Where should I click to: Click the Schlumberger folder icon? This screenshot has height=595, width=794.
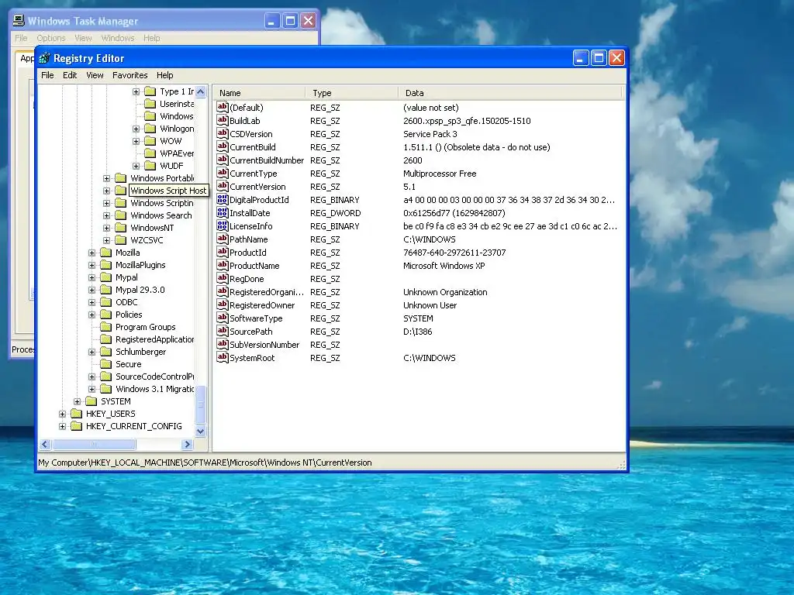coord(105,352)
